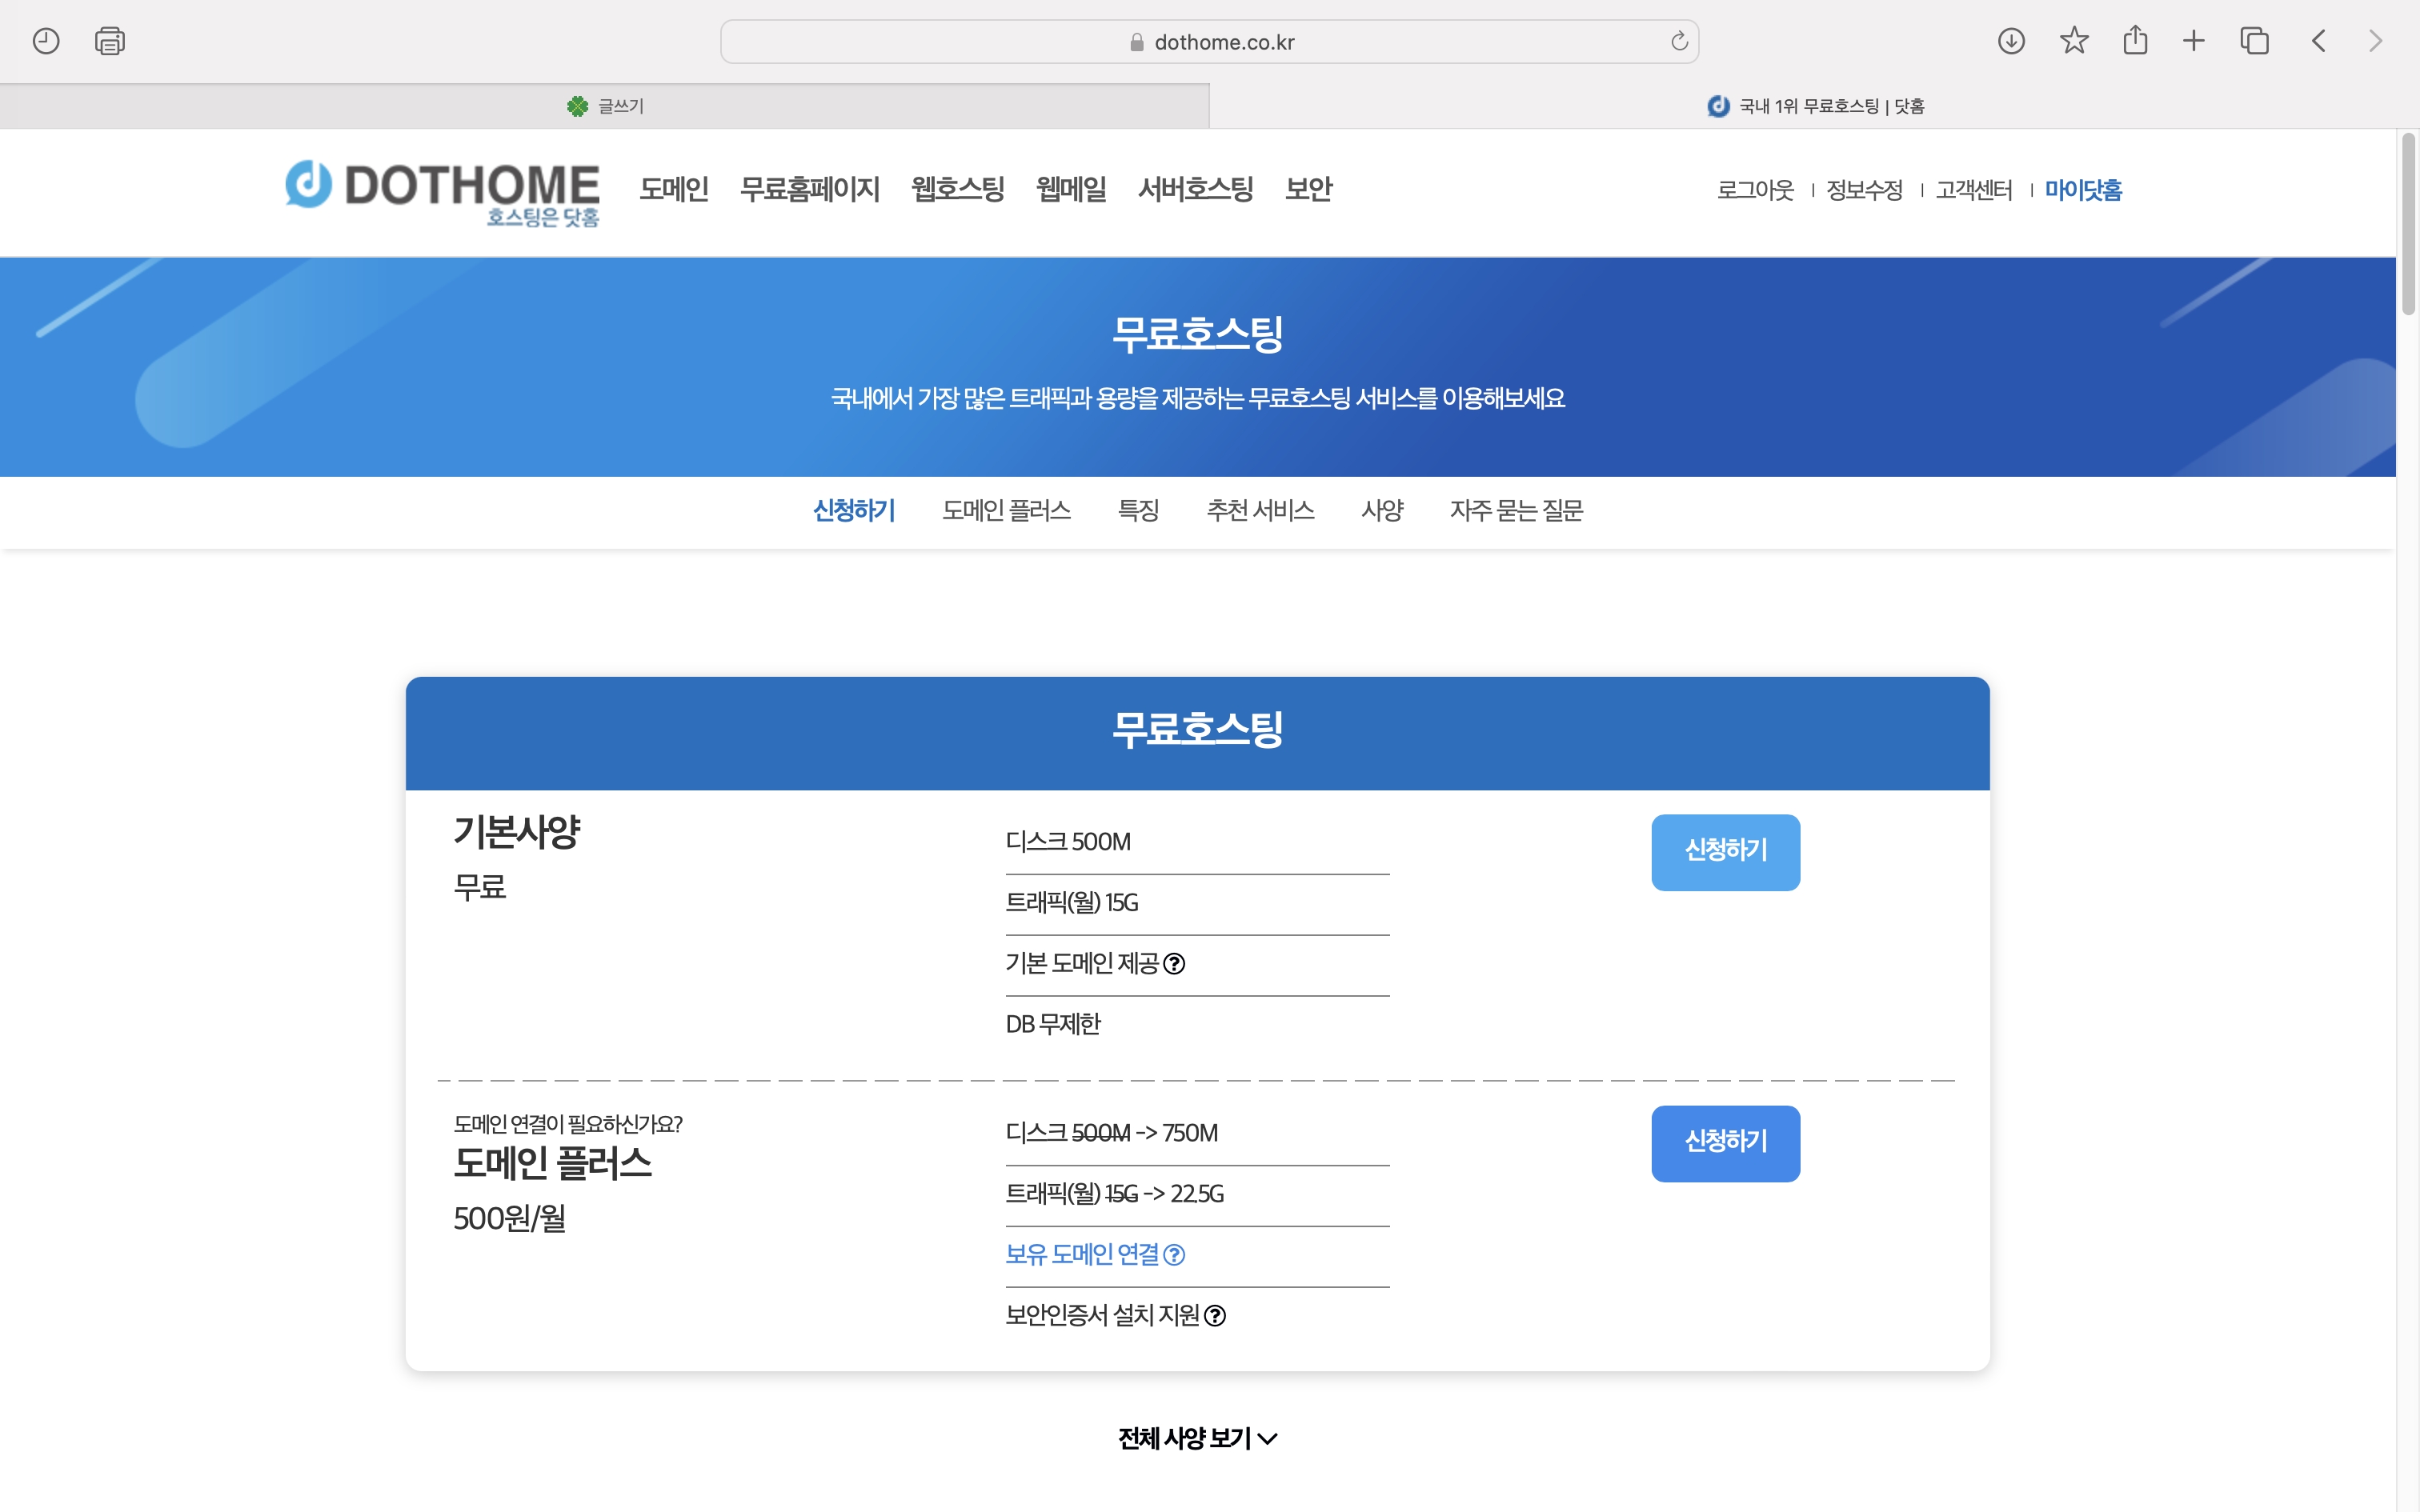
Task: Click 도메인 연결이 필요하신가요? text
Action: [x=568, y=1124]
